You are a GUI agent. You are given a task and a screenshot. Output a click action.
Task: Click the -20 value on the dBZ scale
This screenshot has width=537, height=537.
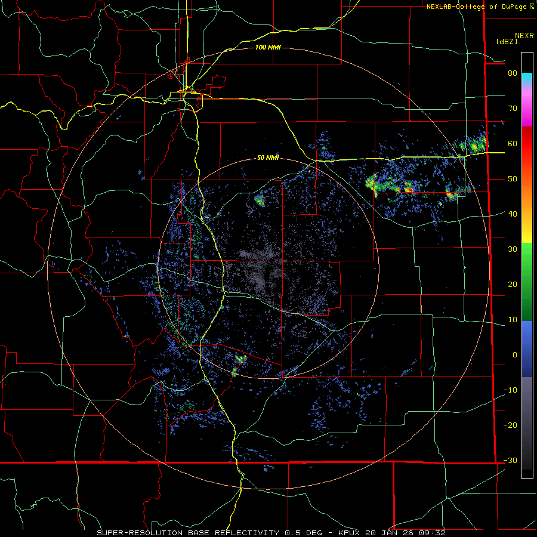510,425
